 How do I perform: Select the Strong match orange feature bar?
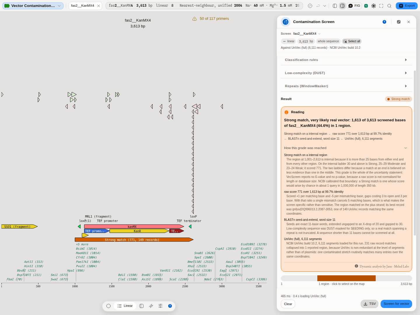click(134, 240)
